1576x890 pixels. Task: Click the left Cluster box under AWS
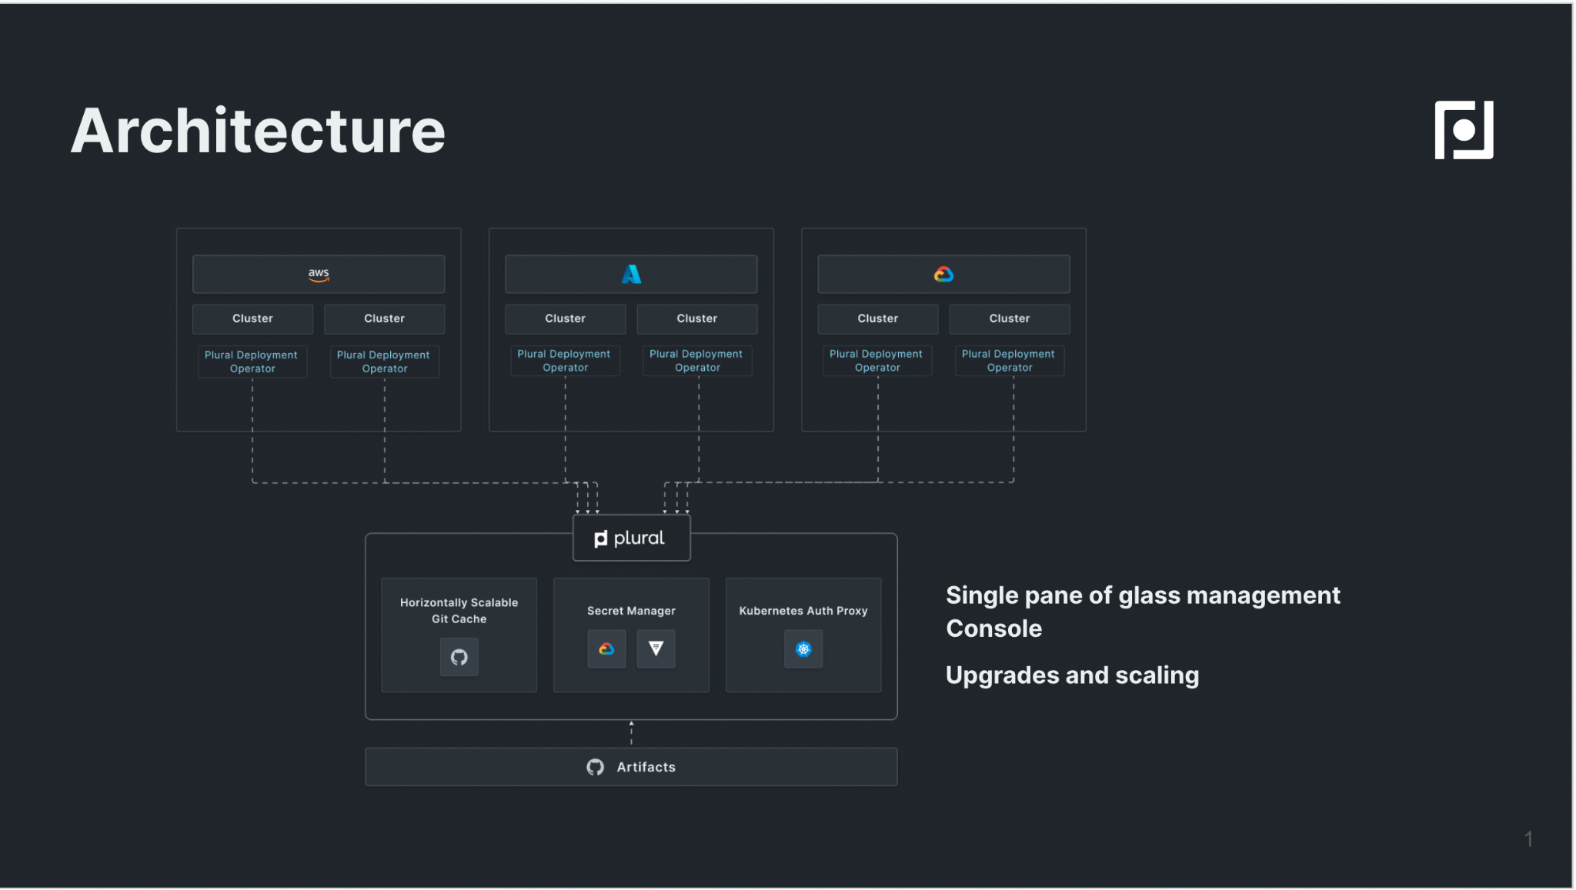point(252,318)
